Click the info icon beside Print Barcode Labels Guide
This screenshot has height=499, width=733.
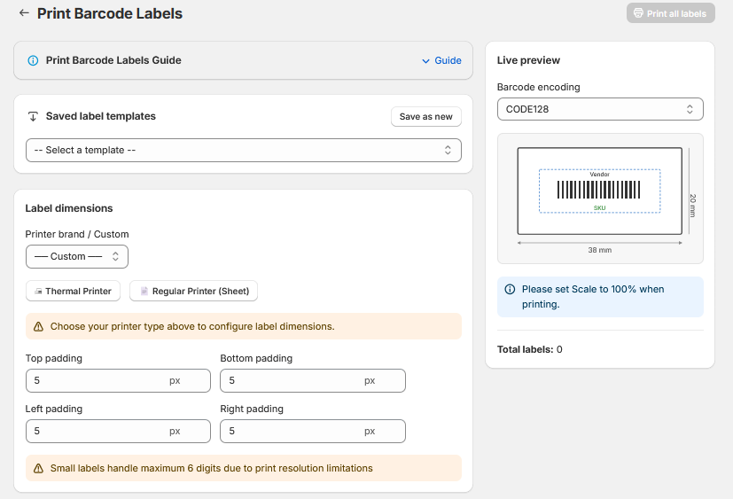(x=33, y=60)
